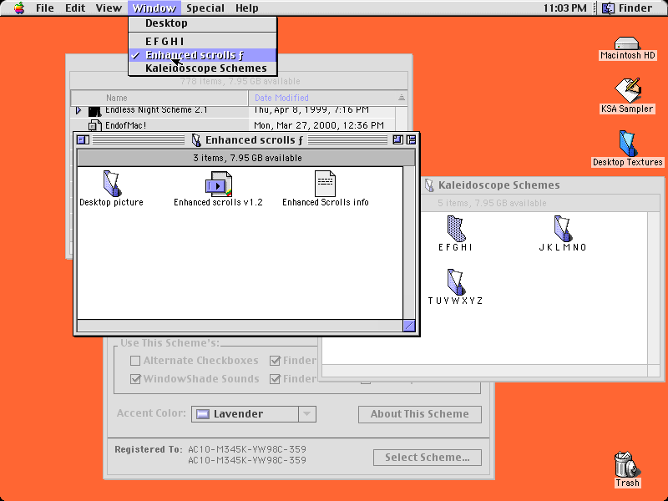668x501 pixels.
Task: Click the Kaleidoscope Schemes window title
Action: click(x=498, y=185)
